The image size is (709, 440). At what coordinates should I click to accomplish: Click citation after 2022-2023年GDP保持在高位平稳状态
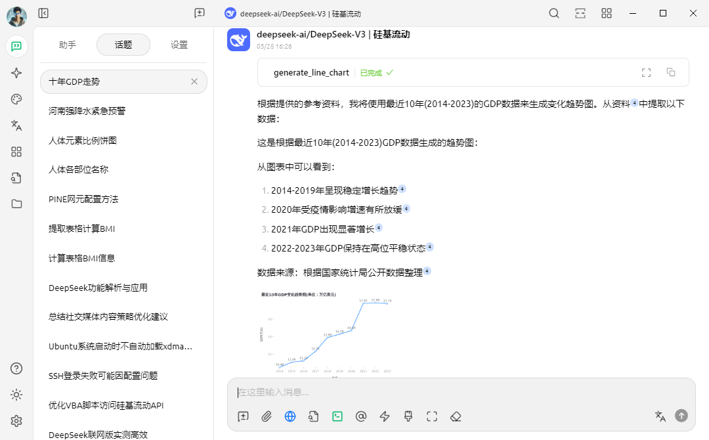click(x=430, y=247)
